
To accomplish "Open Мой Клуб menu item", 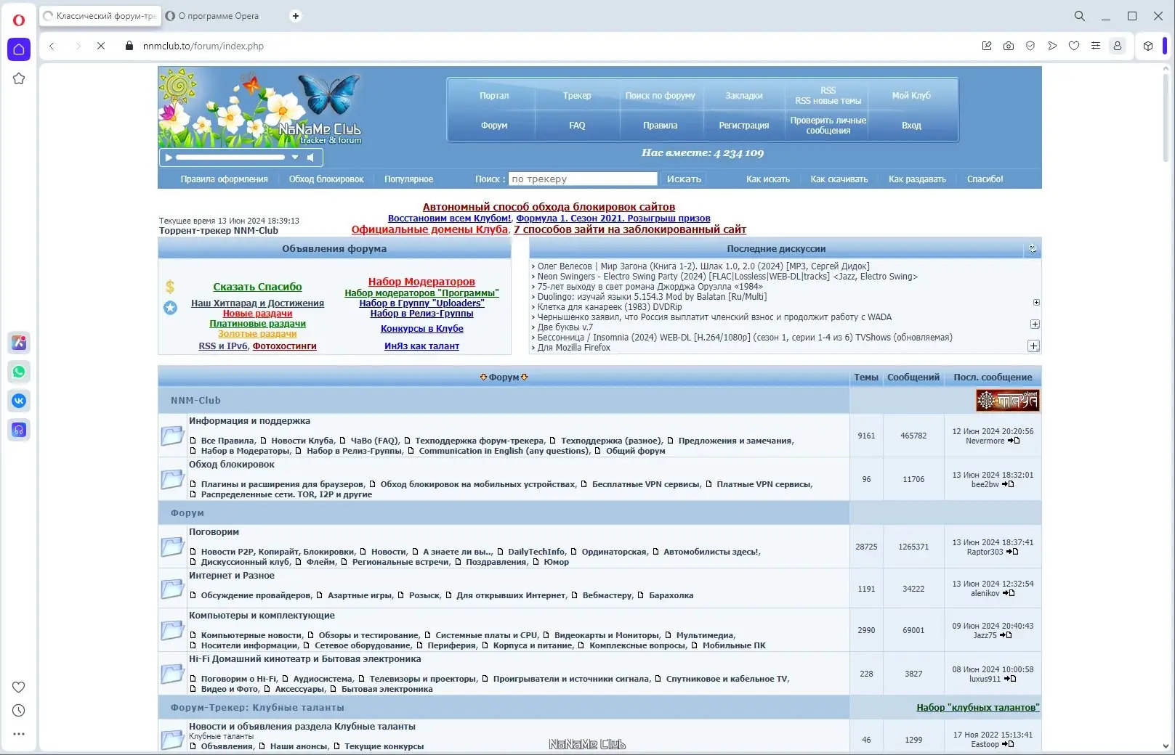I will [911, 96].
